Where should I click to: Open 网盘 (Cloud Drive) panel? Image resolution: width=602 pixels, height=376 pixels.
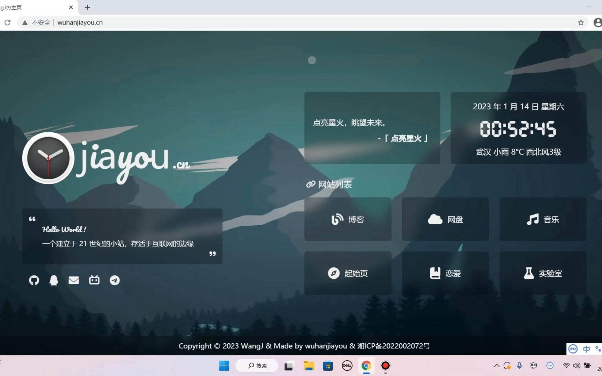445,219
